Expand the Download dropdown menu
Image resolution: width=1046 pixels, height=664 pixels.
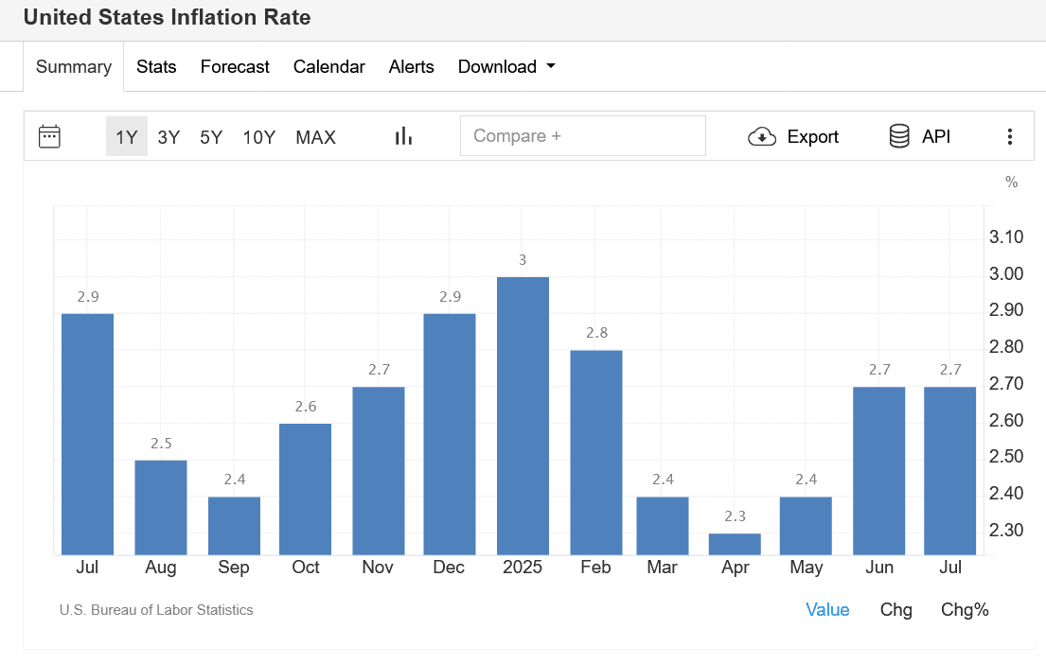(x=506, y=66)
